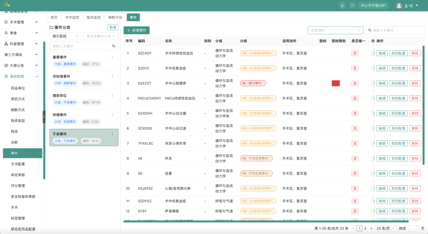This screenshot has height=234, width=428.
Task: Click the 大屏公告 monitor icon in sidebar
Action: 6,66
